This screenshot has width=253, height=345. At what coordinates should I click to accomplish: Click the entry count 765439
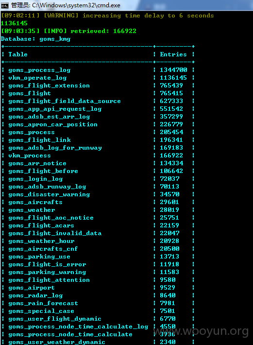(x=171, y=86)
